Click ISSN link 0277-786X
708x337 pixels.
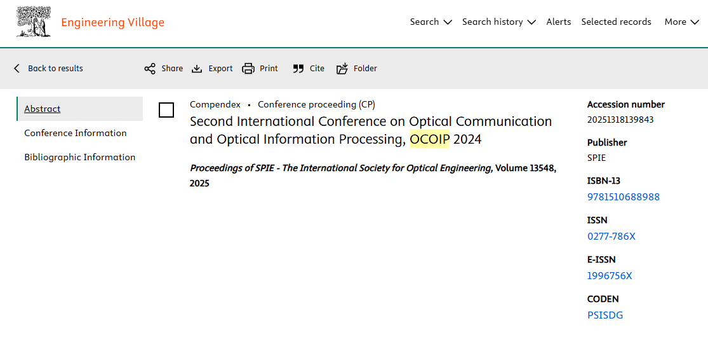[x=611, y=237]
